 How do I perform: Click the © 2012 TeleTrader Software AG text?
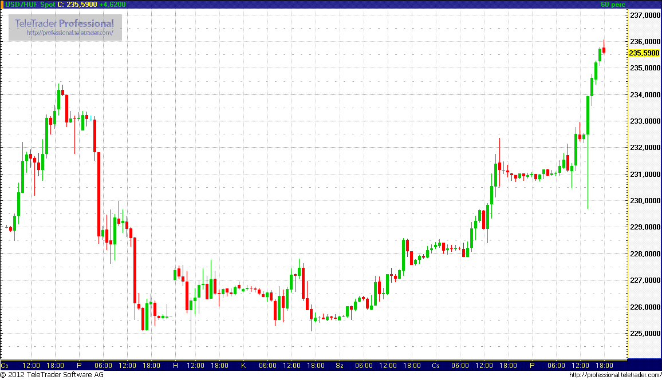tap(52, 374)
